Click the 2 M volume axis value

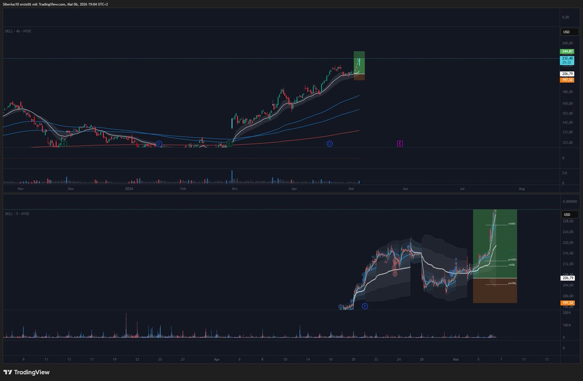[x=565, y=173]
